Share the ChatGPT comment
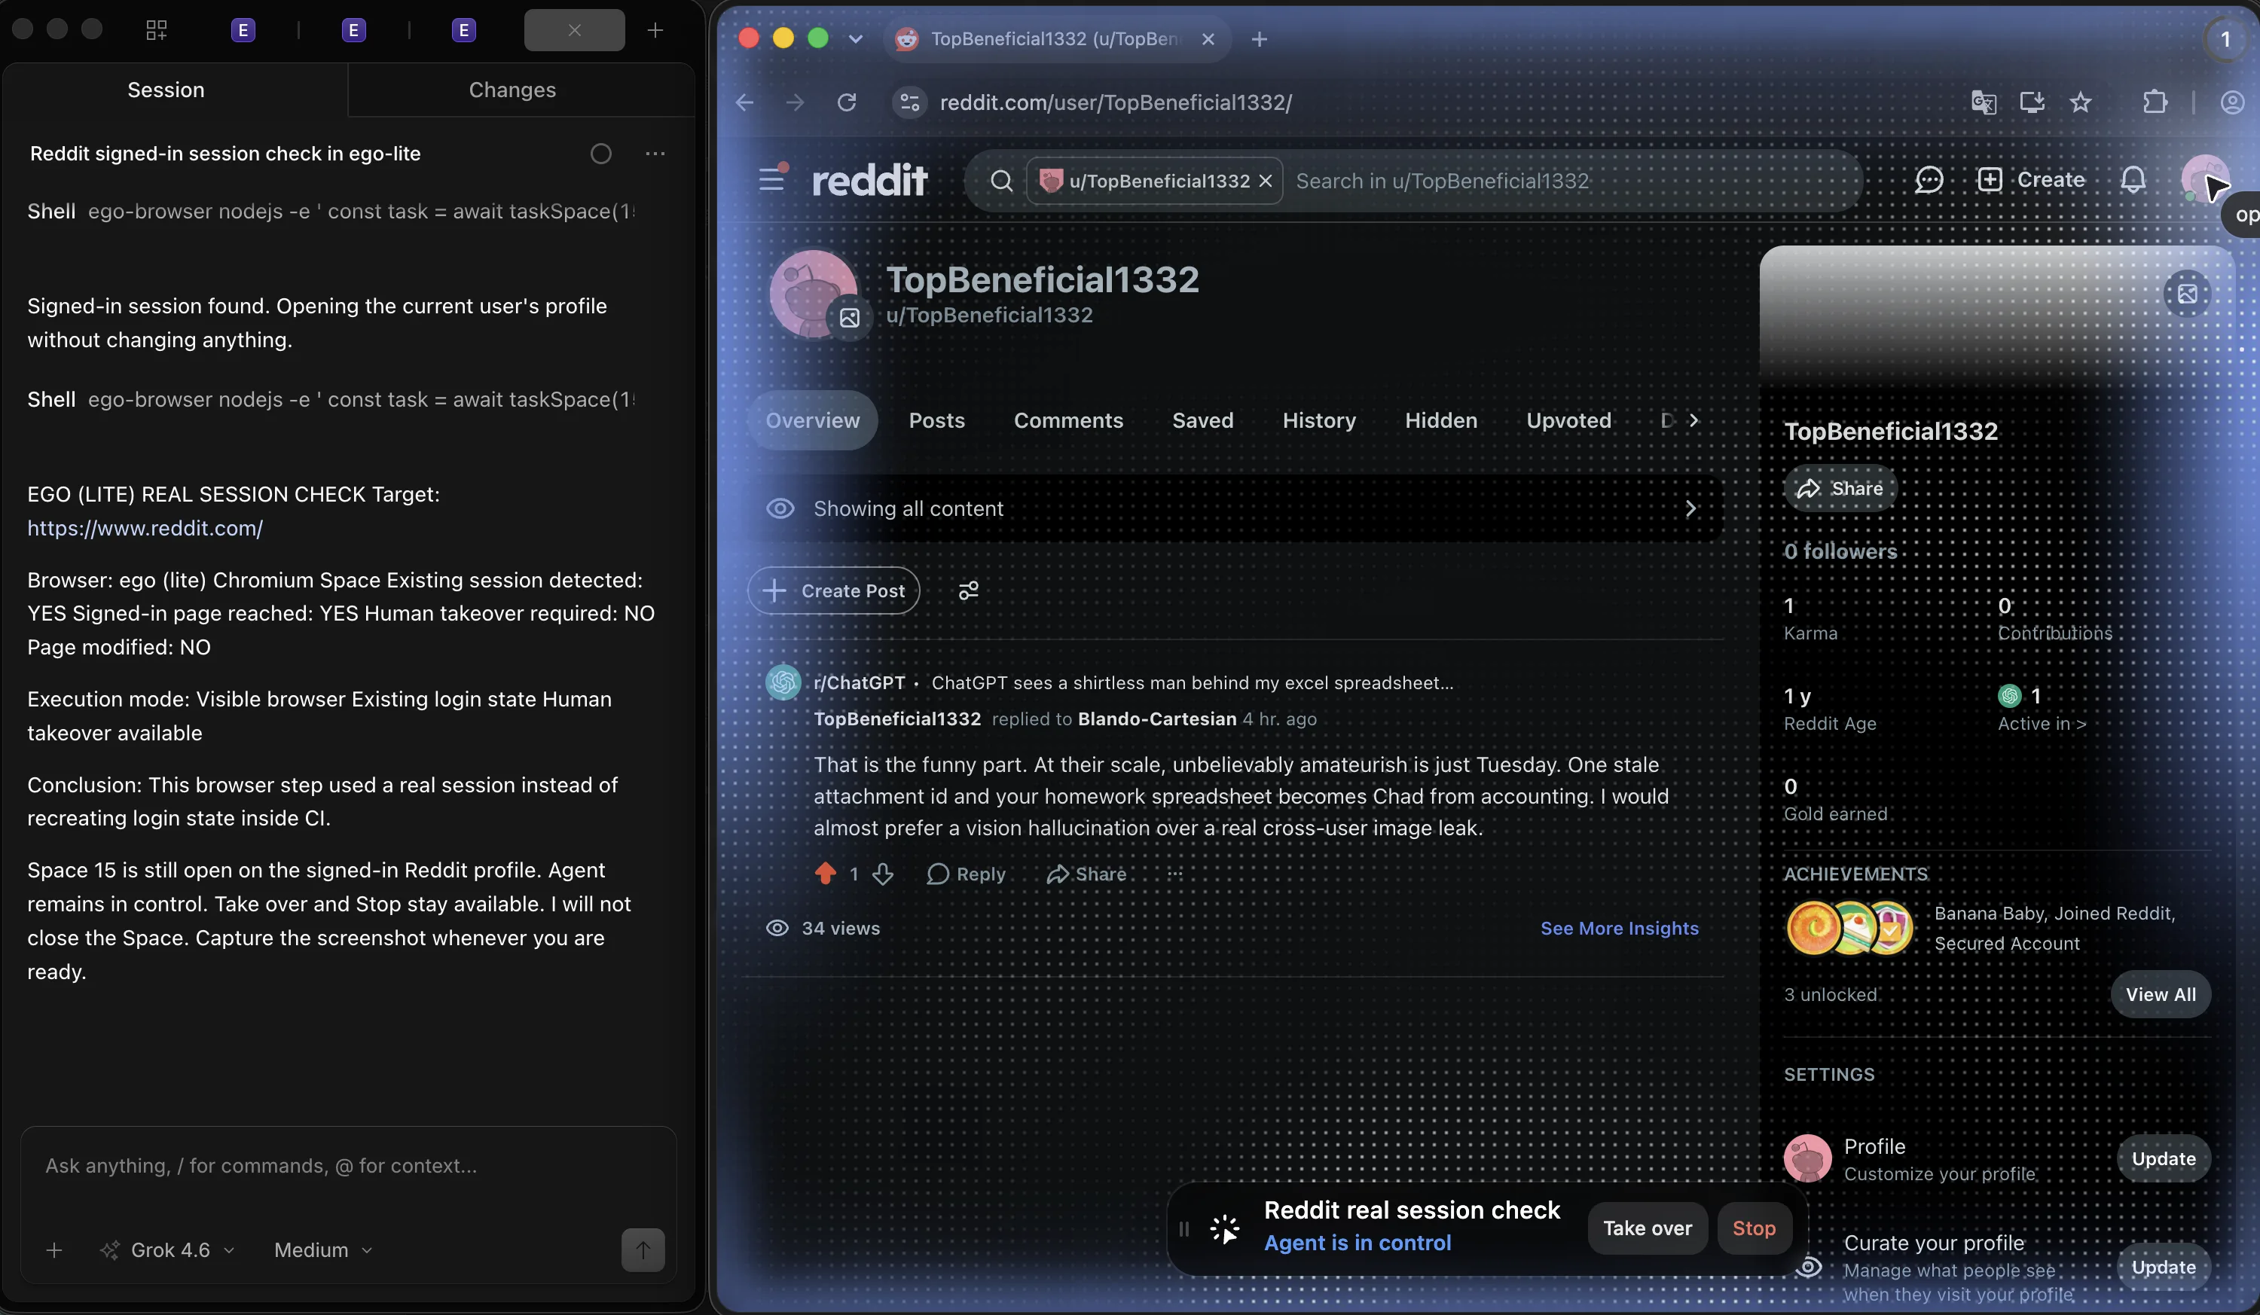Screen dimensions: 2260x1315 click(x=1086, y=873)
